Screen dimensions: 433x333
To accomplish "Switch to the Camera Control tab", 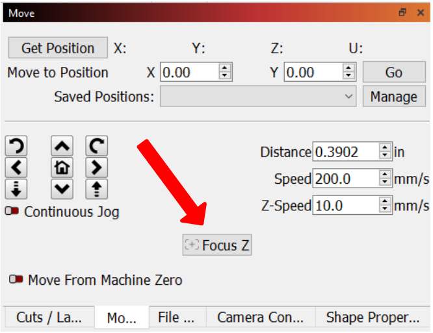I will click(x=261, y=317).
